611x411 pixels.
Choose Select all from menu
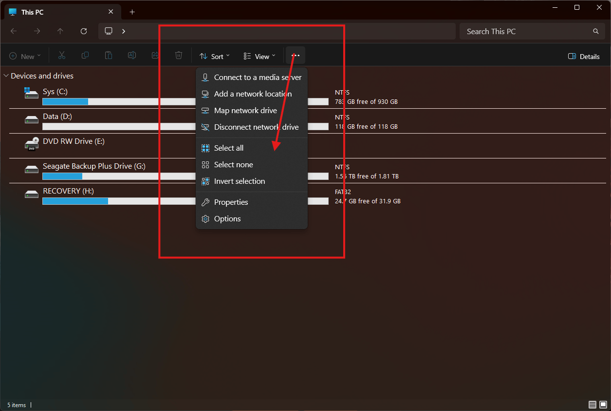click(x=252, y=148)
